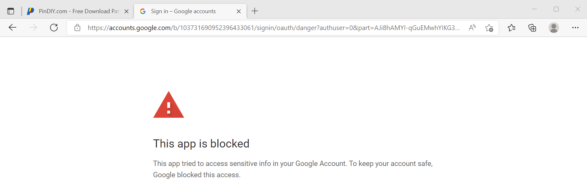This screenshot has width=587, height=186.
Task: Open the Favorites list
Action: (512, 28)
